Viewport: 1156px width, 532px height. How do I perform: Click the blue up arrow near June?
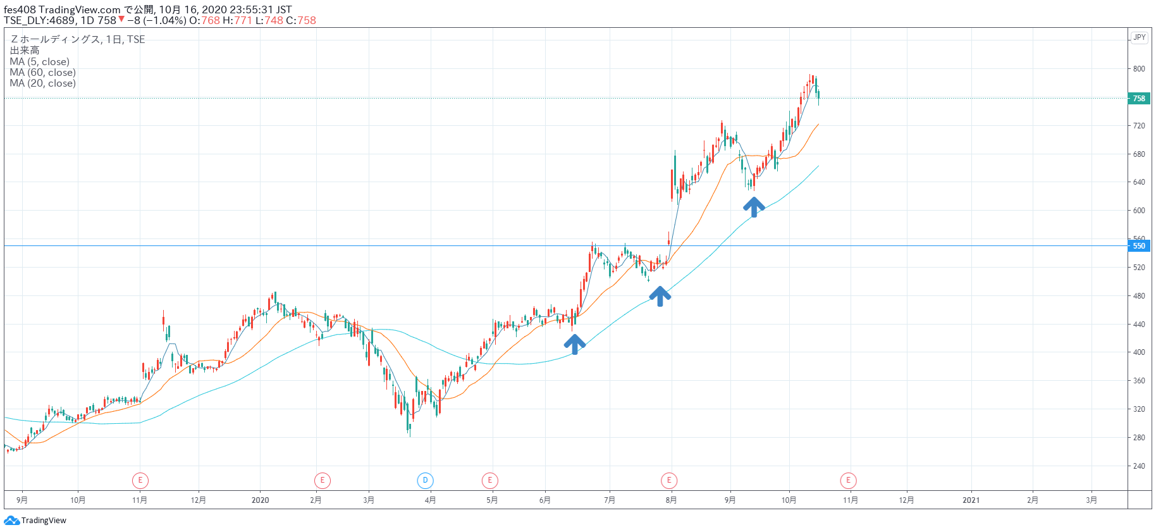point(574,344)
